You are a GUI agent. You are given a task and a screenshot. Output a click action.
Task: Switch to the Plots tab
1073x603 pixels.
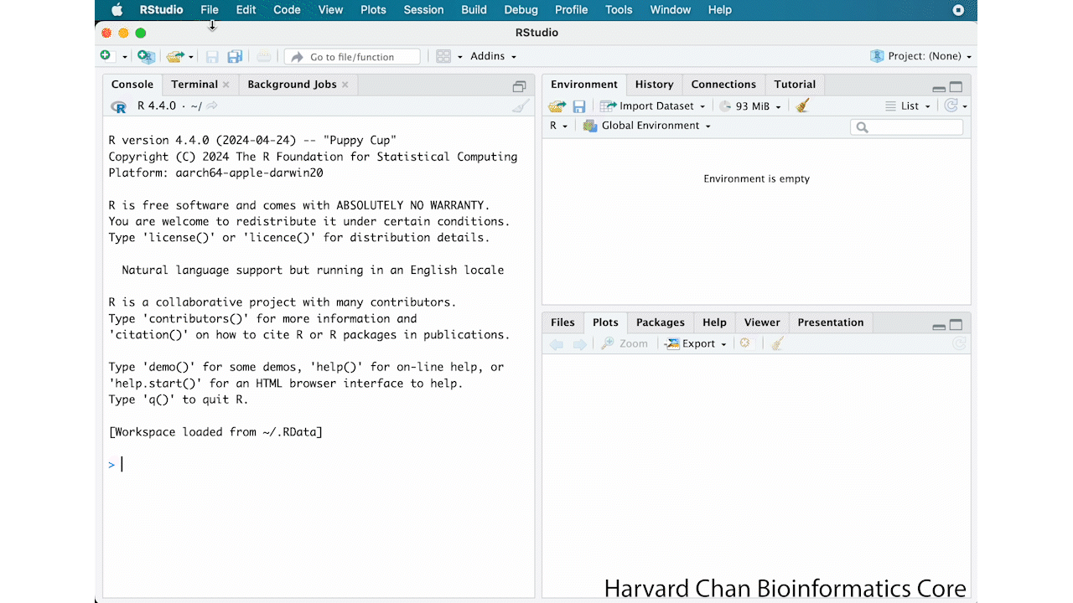coord(605,322)
